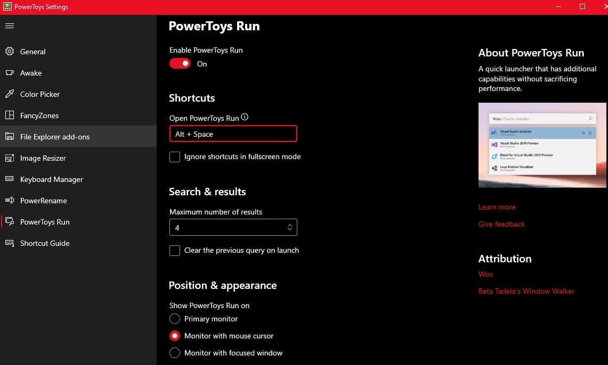Click the Give feedback link

point(501,224)
